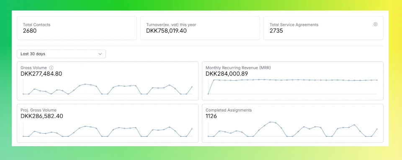Open the Total Contacts card

(77, 28)
